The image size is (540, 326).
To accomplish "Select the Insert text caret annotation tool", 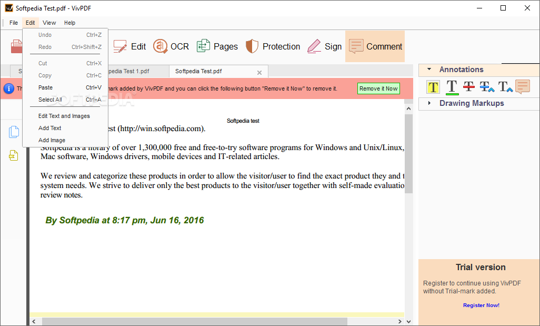I will tap(505, 86).
